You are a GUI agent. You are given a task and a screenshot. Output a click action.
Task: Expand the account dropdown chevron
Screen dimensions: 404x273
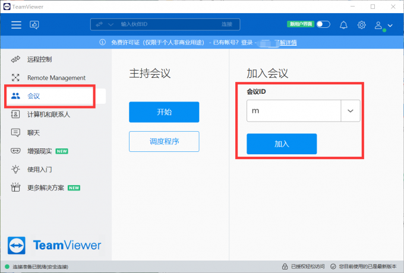pos(390,26)
